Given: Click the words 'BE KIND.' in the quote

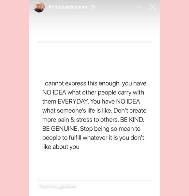Looking at the screenshot, I should [x=132, y=120].
